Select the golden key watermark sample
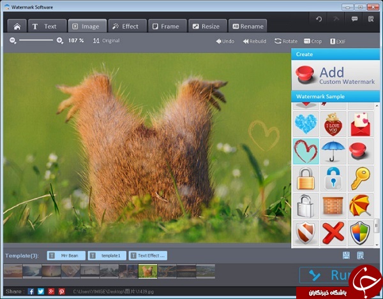This screenshot has height=299, width=383. coord(361,179)
